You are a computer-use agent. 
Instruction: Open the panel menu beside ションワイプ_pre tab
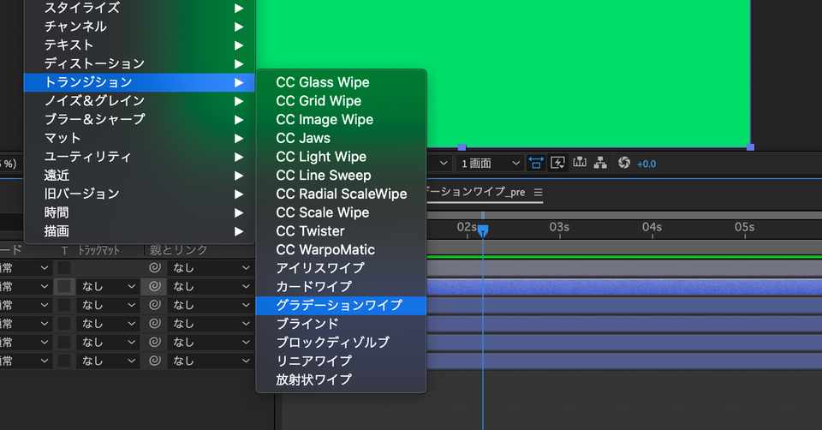(x=538, y=193)
